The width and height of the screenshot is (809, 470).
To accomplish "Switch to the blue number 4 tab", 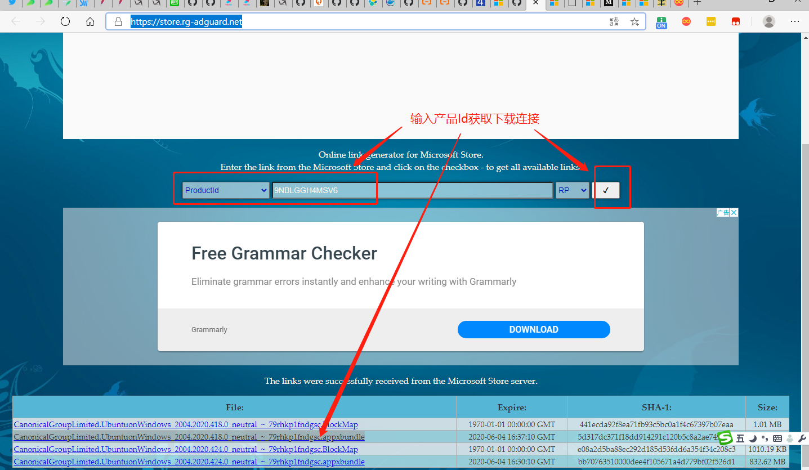I will [x=480, y=3].
